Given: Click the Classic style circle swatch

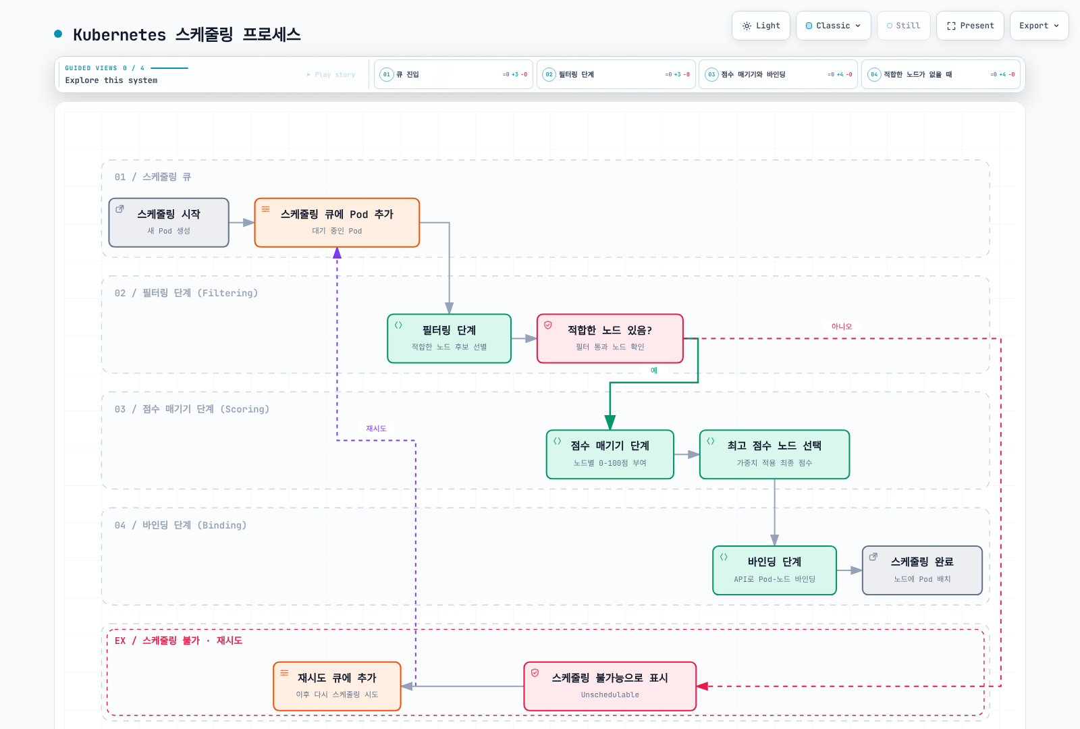Looking at the screenshot, I should point(809,26).
